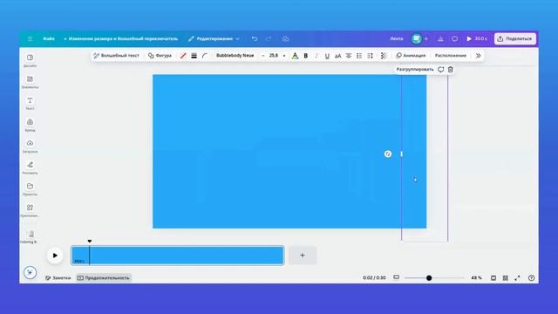Click the Анимация button
Screen dimensions: 558x314
pyautogui.click(x=411, y=56)
